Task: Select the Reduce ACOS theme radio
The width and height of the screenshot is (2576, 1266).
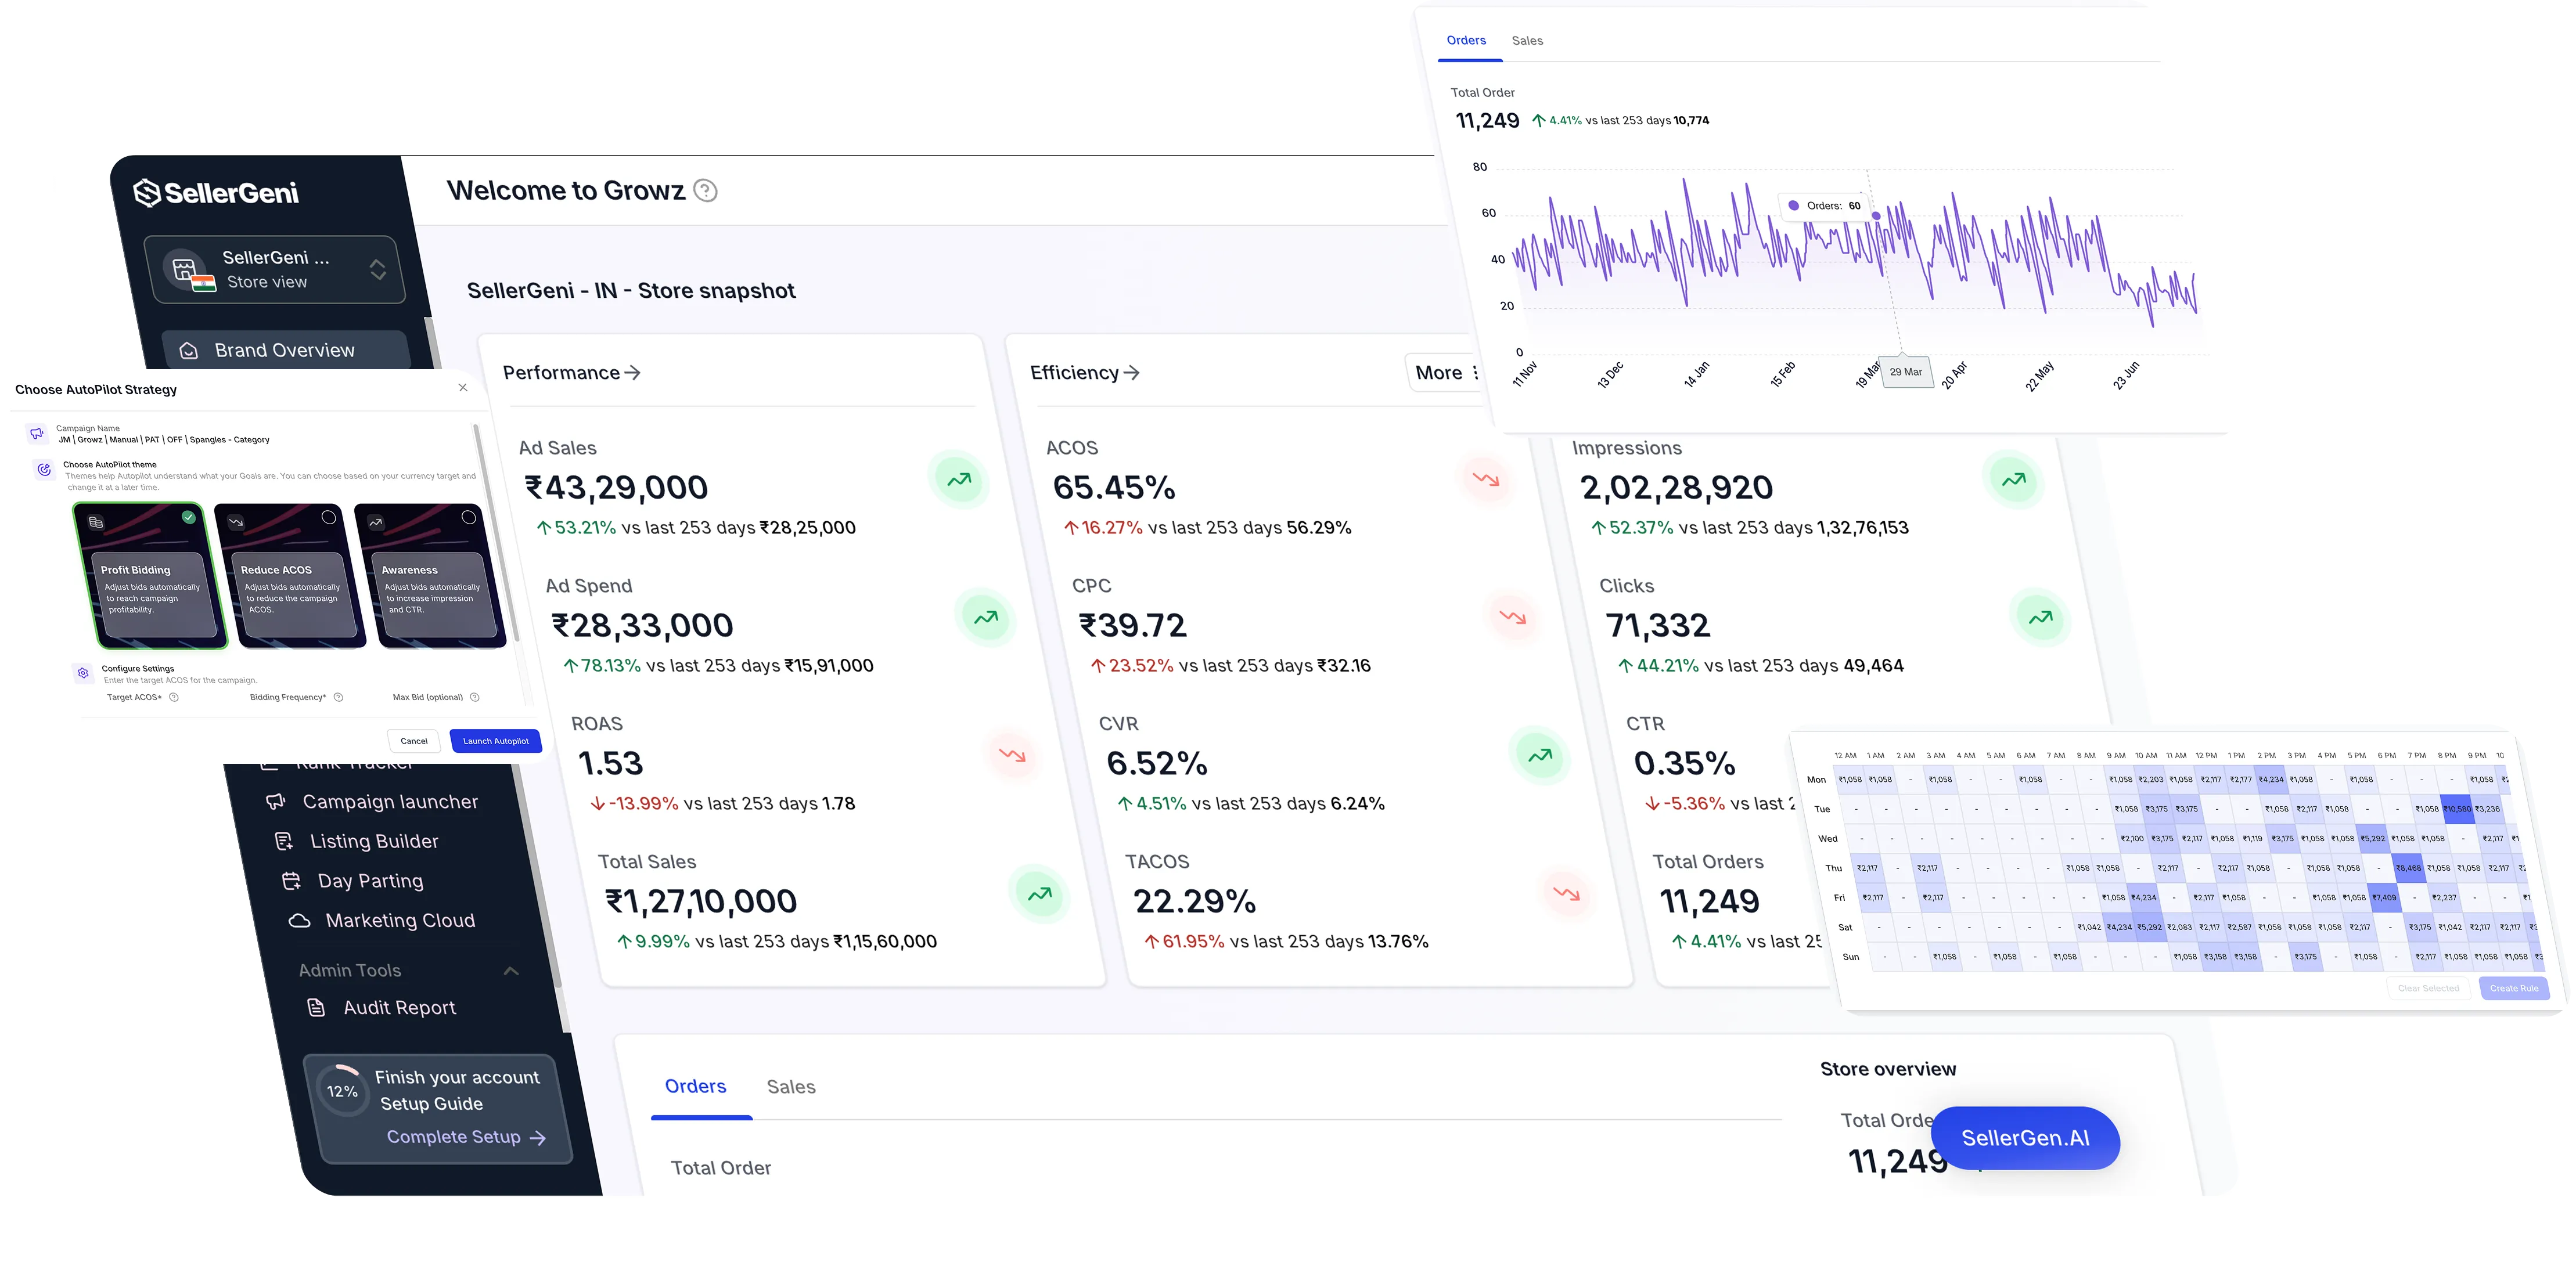Action: [x=328, y=518]
